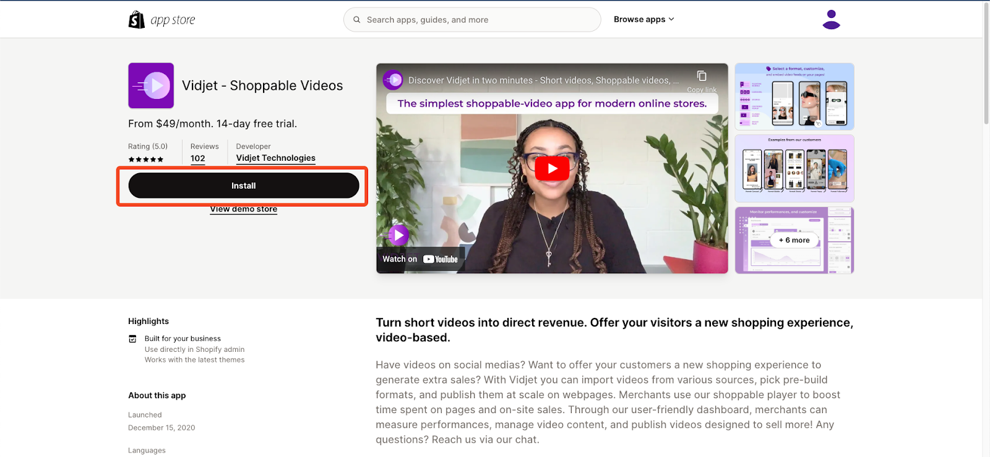This screenshot has height=457, width=990.
Task: Open the 'Select a format, customize' screenshot thumbnail
Action: pos(794,96)
